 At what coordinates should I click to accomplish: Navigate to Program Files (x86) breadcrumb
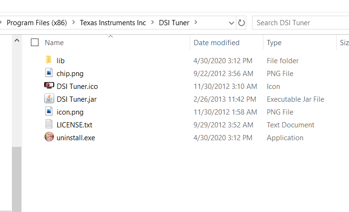(37, 23)
